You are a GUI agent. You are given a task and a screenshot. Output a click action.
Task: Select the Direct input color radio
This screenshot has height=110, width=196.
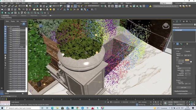coord(177,60)
